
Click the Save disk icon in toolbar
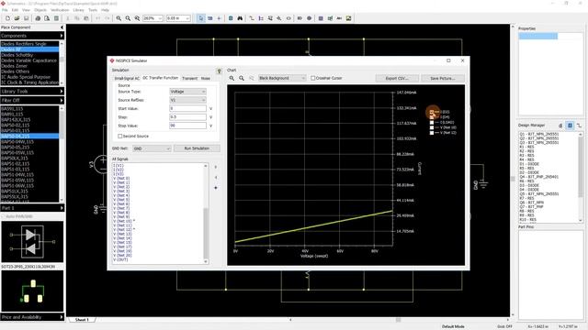(x=27, y=18)
